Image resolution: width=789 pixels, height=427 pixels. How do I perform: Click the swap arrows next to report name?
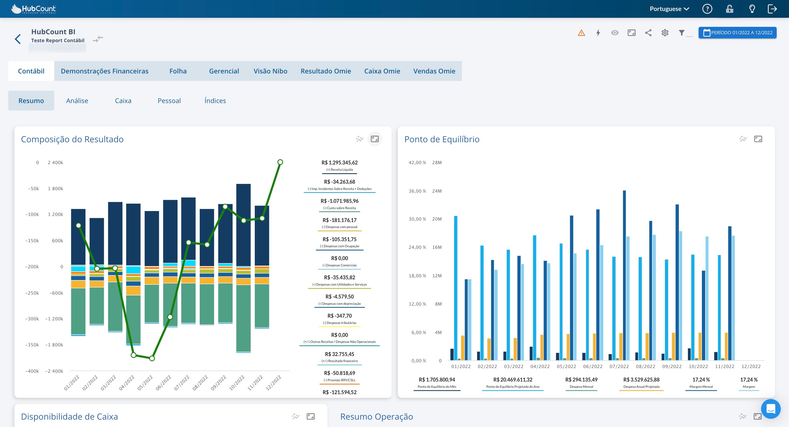(x=98, y=39)
